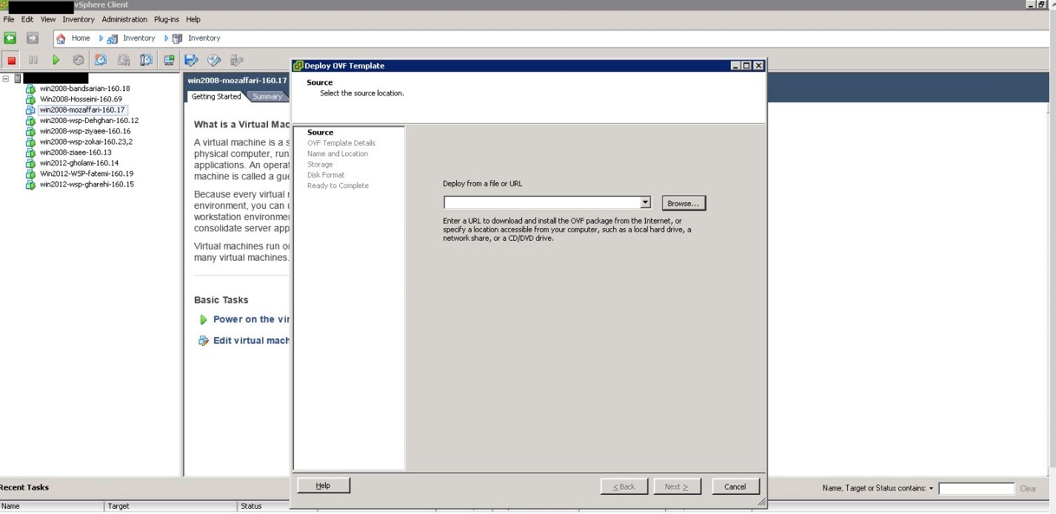Viewport: 1056px width, 514px height.
Task: Click the Suspend pause icon in toolbar
Action: 33,60
